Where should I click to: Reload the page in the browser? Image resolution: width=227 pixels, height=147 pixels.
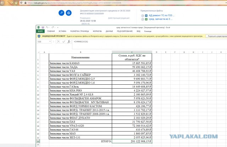12,3
